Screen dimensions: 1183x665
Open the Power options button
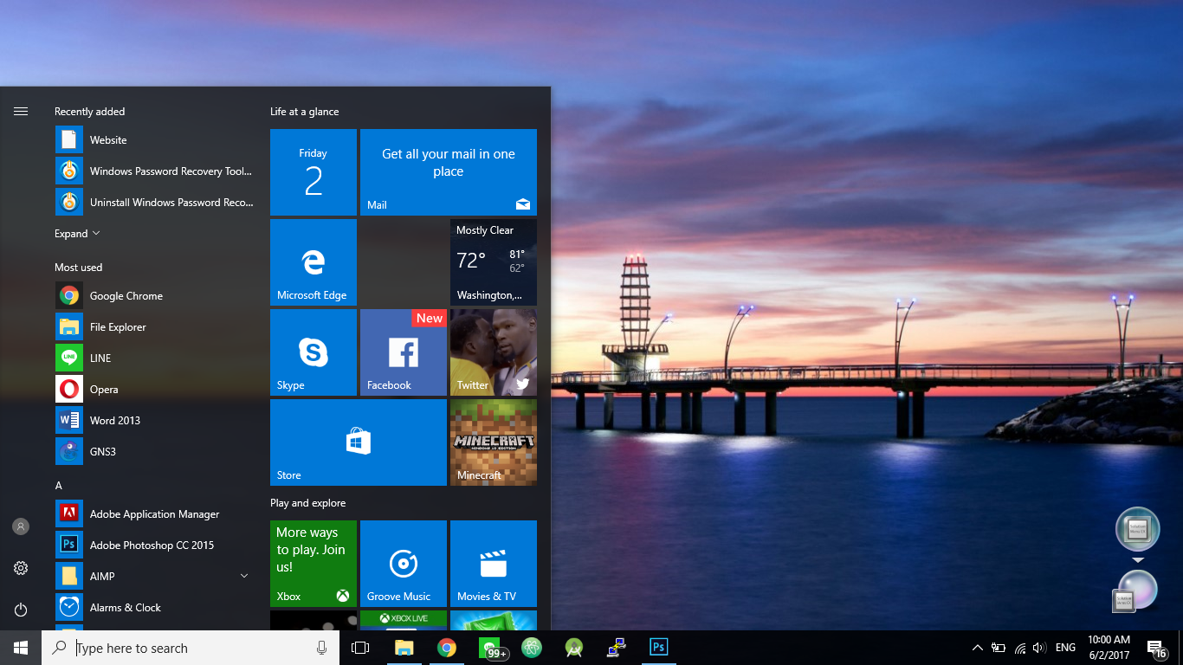[21, 610]
